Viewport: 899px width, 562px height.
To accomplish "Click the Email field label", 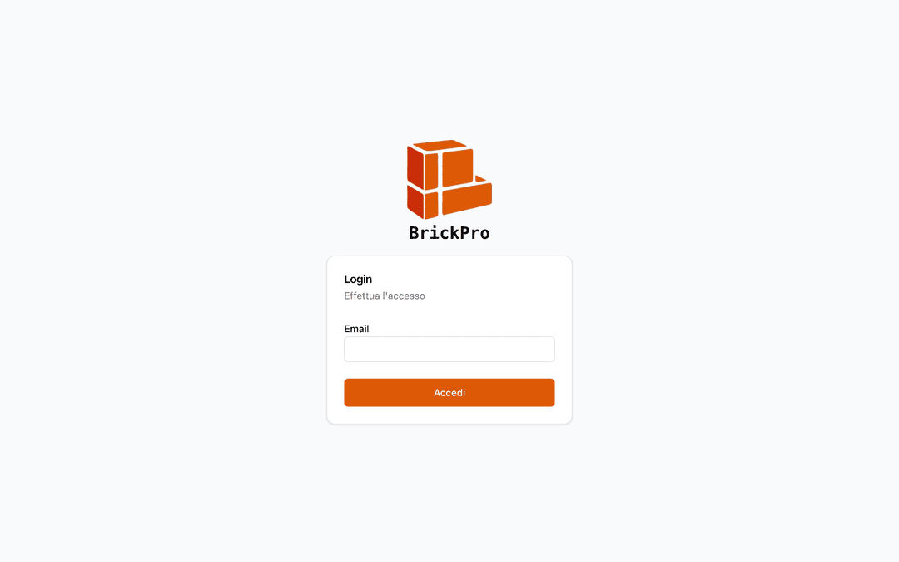I will point(356,329).
